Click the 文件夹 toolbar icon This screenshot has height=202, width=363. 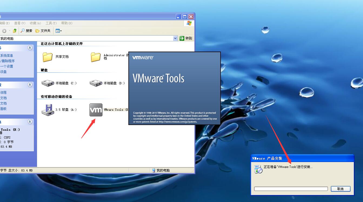[43, 31]
